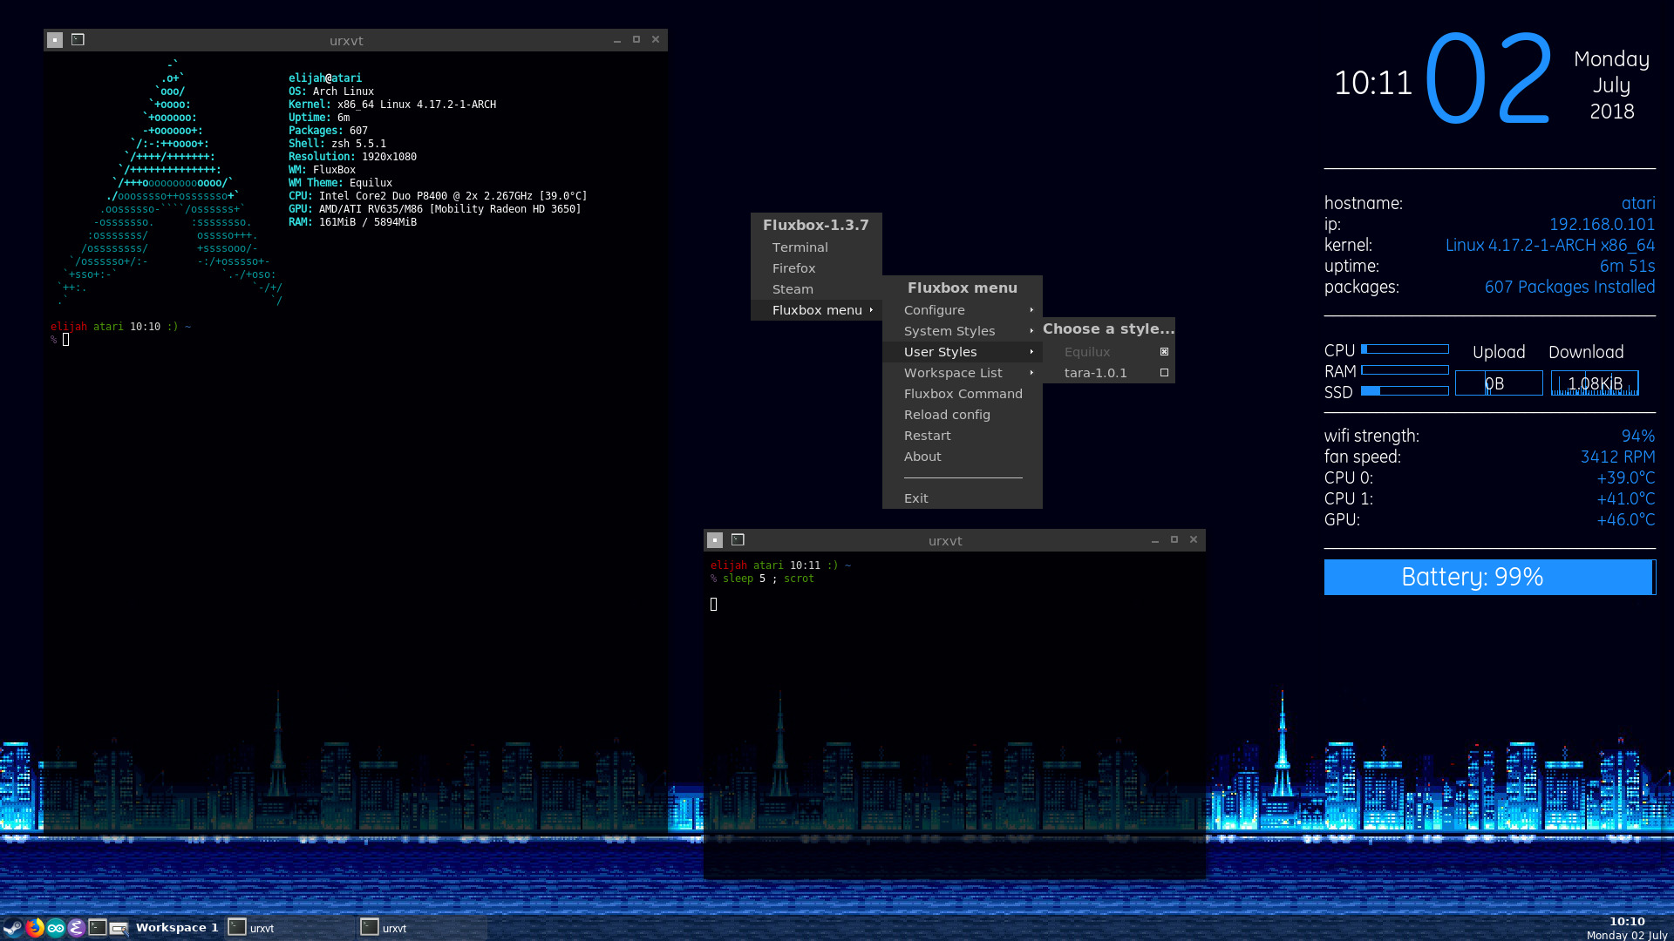Click the Upload 0B graph box
The width and height of the screenshot is (1674, 941).
(x=1499, y=383)
